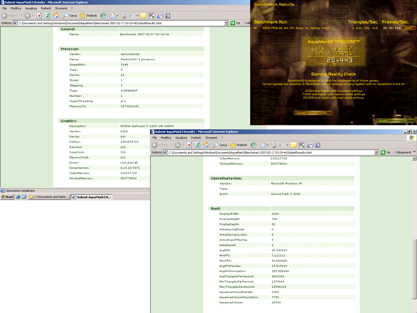
Task: Click Vai button in background Explorer window
Action: click(235, 23)
